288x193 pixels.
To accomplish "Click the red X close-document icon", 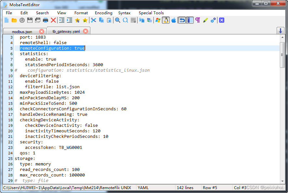I will [x=53, y=20].
